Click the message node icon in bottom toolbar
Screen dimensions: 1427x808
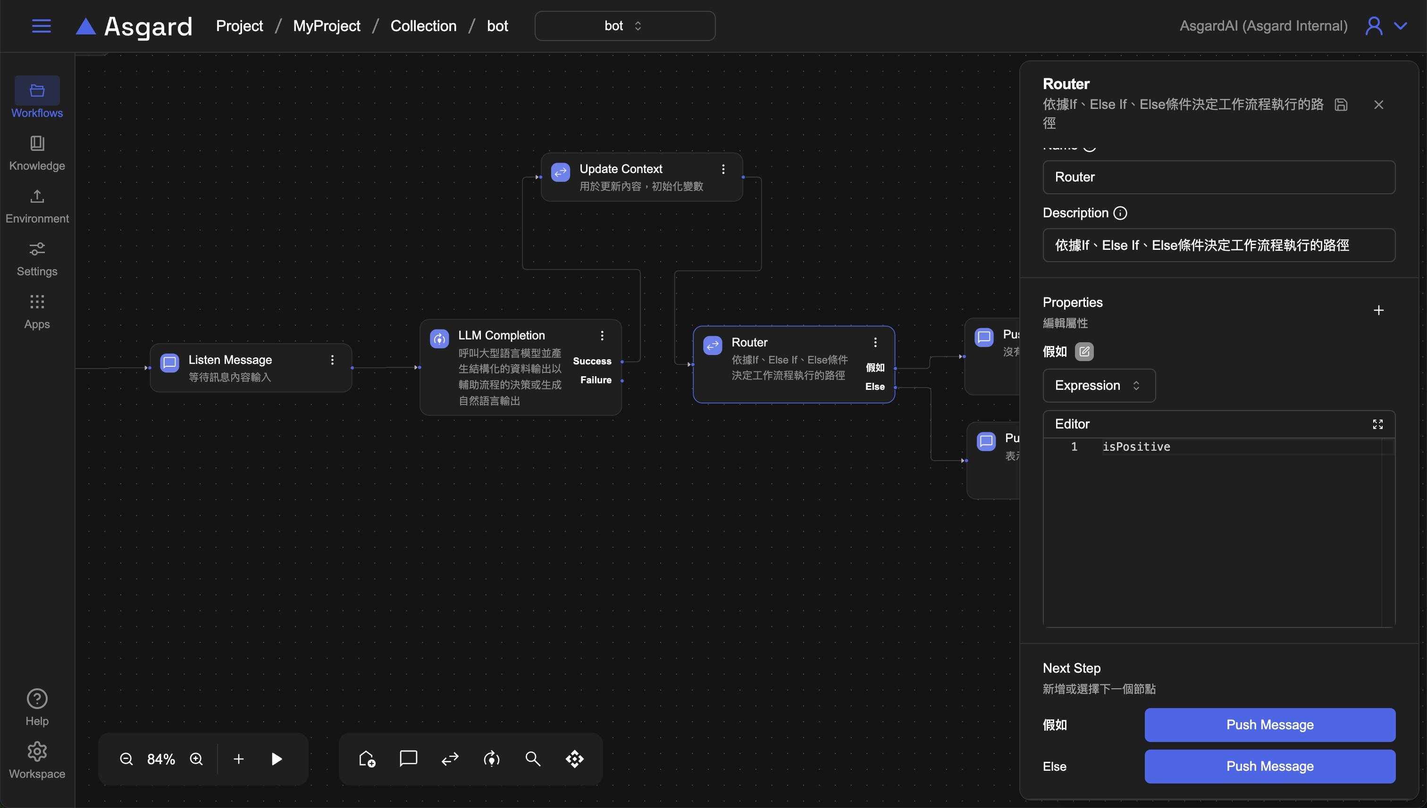(408, 759)
